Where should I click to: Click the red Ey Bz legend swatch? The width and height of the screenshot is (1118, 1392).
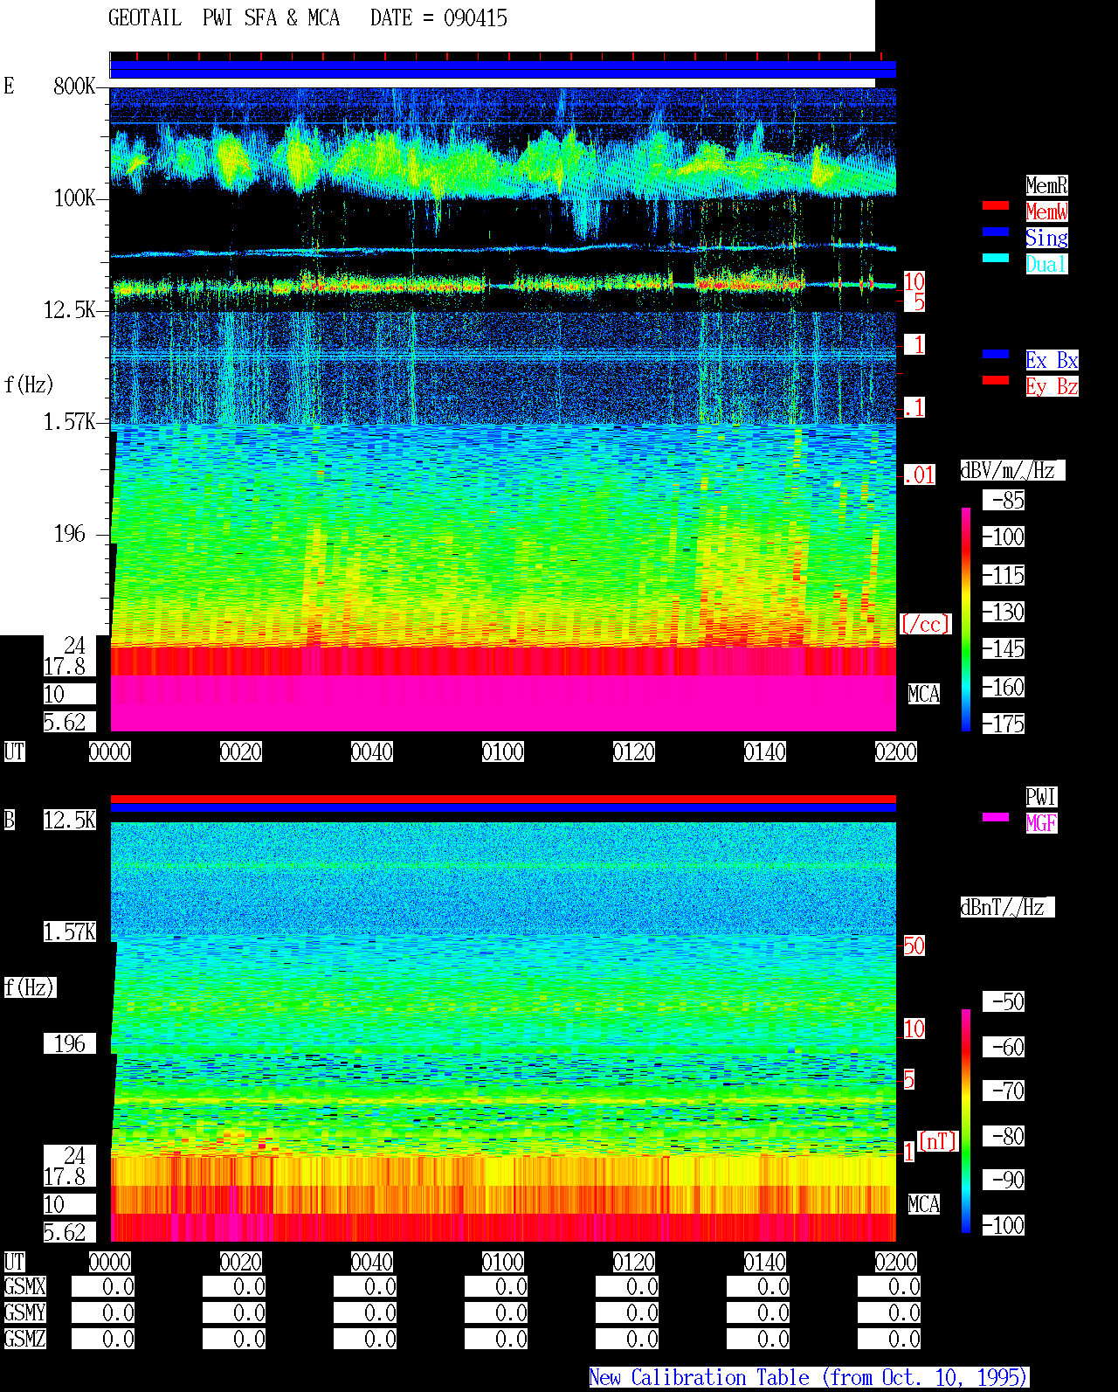[x=996, y=380]
